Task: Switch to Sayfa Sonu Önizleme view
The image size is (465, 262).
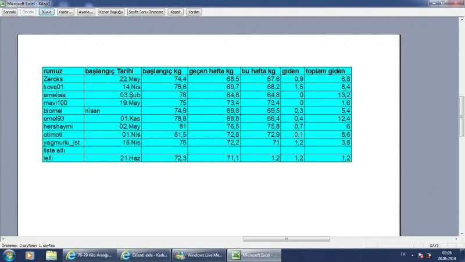Action: coord(146,12)
